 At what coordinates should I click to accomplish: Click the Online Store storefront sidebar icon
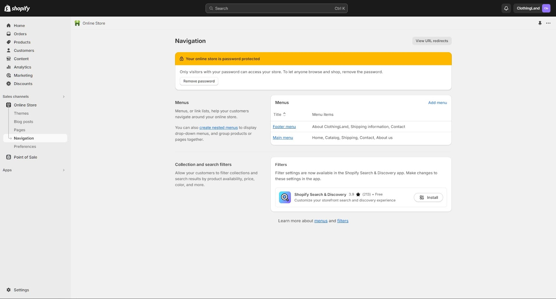click(x=9, y=105)
